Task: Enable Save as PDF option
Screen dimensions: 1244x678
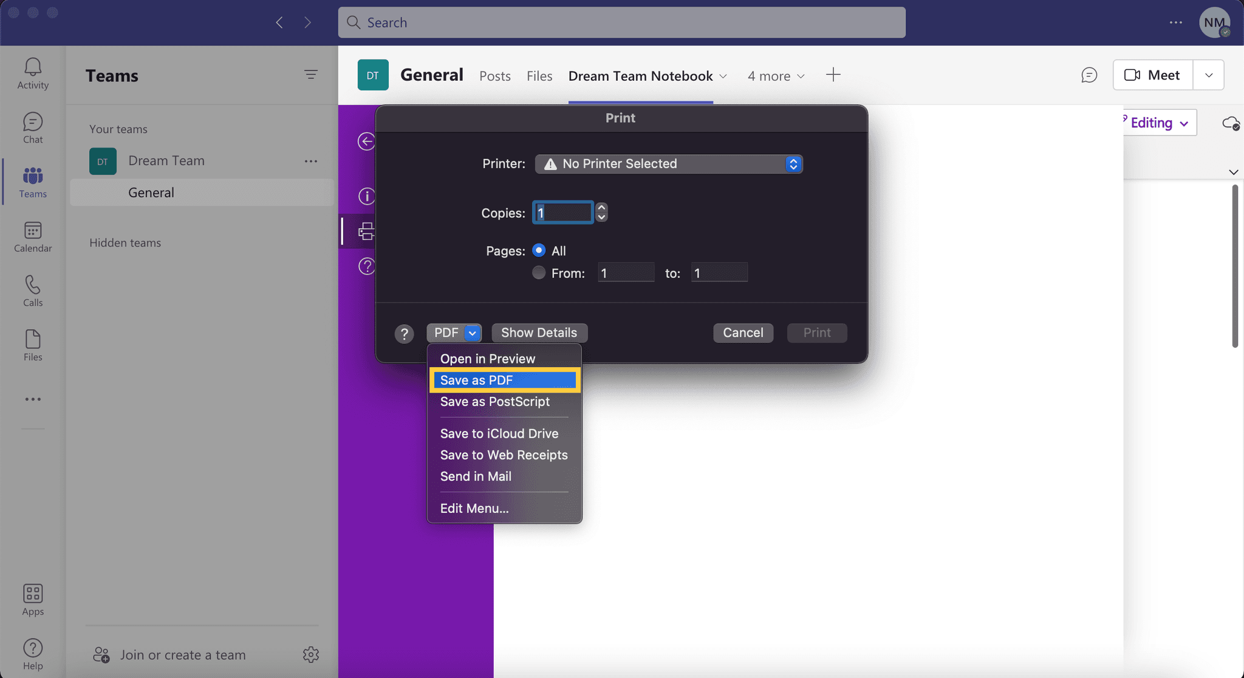Action: click(504, 379)
